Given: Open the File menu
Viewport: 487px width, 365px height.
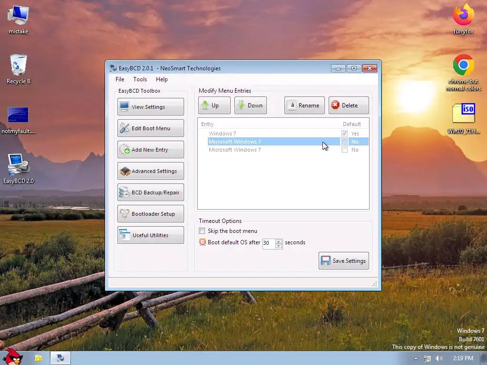Looking at the screenshot, I should pyautogui.click(x=120, y=79).
